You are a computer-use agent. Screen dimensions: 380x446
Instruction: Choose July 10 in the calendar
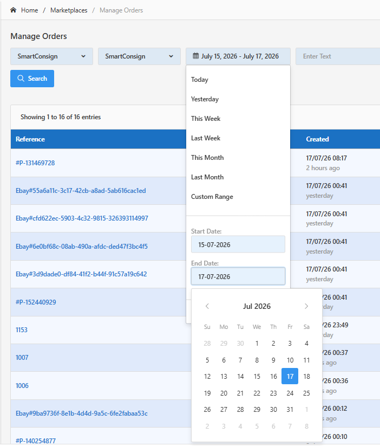(x=290, y=360)
